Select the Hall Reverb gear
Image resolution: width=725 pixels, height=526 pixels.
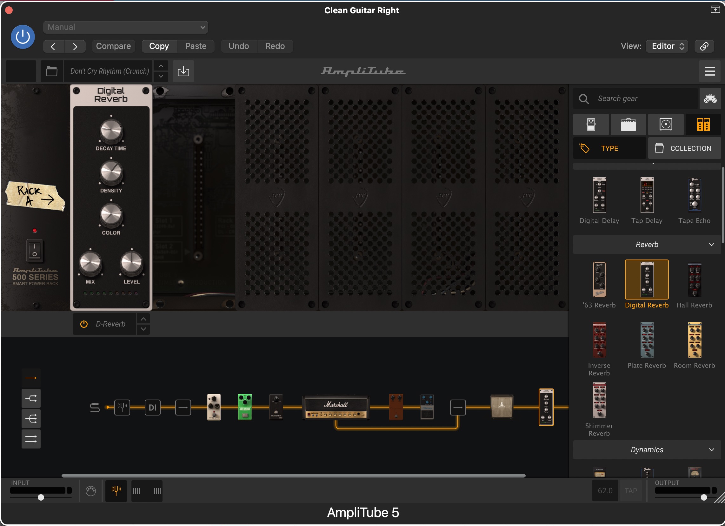pos(694,285)
